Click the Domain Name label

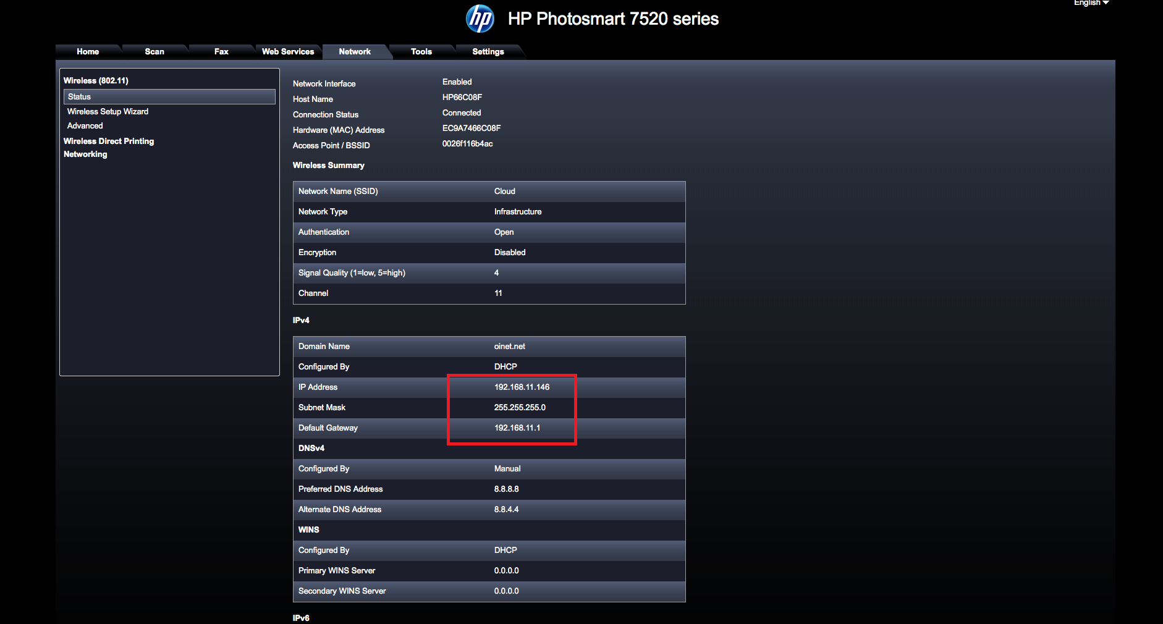(x=324, y=347)
